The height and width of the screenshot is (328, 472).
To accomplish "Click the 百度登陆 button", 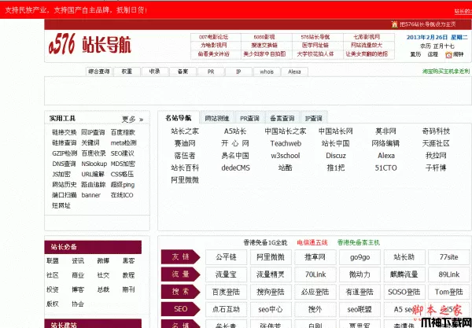I will click(x=226, y=292).
